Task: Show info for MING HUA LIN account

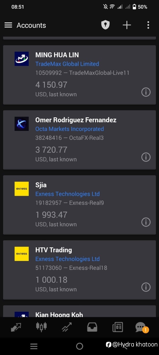Action: click(x=146, y=92)
